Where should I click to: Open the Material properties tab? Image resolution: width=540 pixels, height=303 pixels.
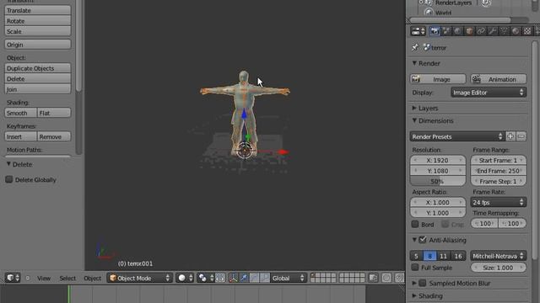click(x=516, y=31)
